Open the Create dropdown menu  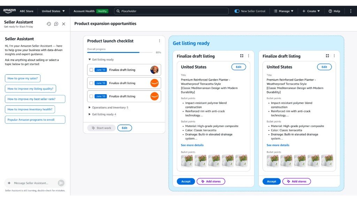[311, 11]
